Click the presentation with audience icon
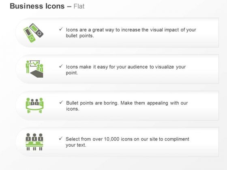The image size is (227, 170). pyautogui.click(x=34, y=69)
